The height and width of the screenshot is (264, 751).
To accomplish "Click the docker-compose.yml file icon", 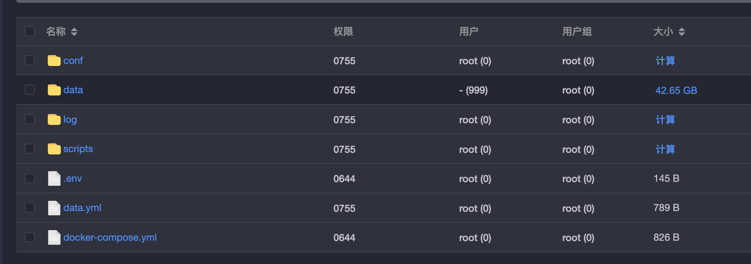I will coord(54,237).
